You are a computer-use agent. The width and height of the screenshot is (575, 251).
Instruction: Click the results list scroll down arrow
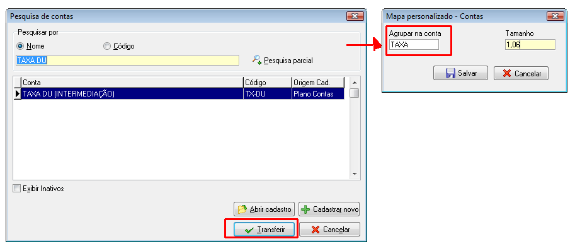coord(354,173)
